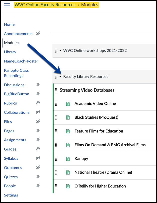
Task: Open NameCoach-Roster in course navigation
Action: click(21, 61)
